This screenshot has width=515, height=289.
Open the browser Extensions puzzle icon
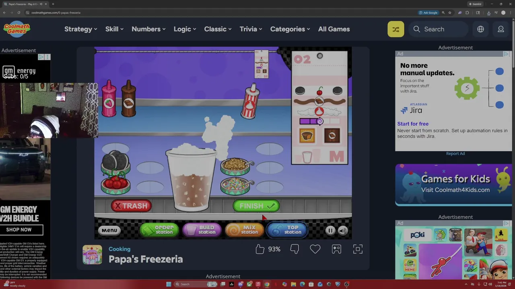coord(467,12)
